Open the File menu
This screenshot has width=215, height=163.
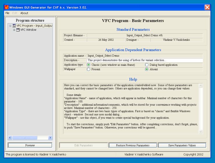[7, 13]
